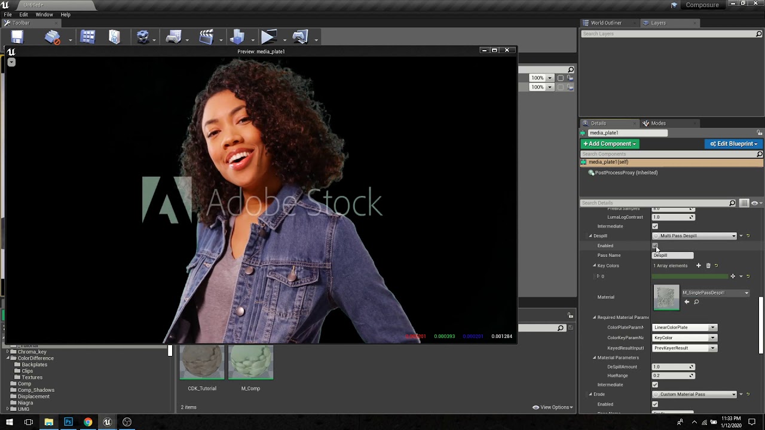765x430 pixels.
Task: Toggle Intermediate checkbox above Despill
Action: (655, 226)
